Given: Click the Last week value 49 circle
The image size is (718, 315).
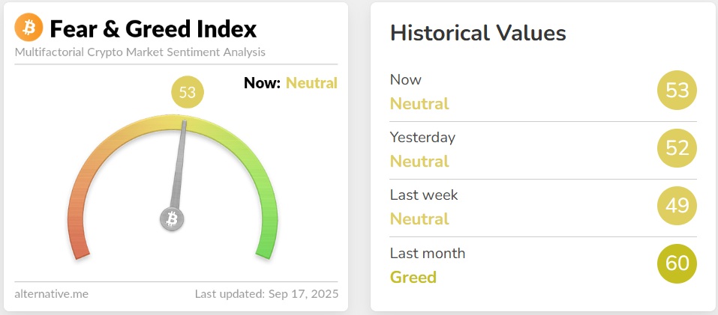Looking at the screenshot, I should click(x=677, y=205).
